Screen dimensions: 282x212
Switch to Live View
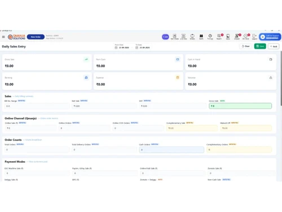click(183, 37)
